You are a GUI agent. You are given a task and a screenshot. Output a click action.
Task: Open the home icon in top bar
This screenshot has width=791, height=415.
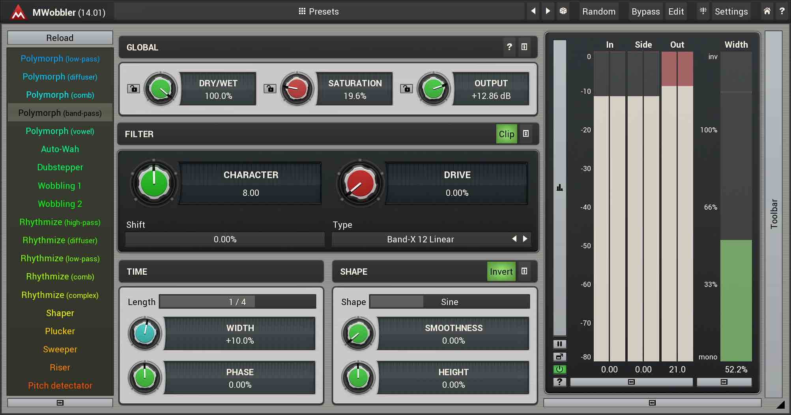coord(767,11)
